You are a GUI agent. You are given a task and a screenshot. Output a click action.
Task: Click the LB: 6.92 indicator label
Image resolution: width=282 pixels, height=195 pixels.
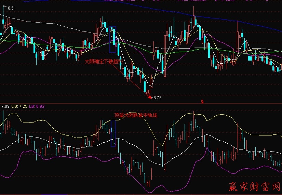37,106
